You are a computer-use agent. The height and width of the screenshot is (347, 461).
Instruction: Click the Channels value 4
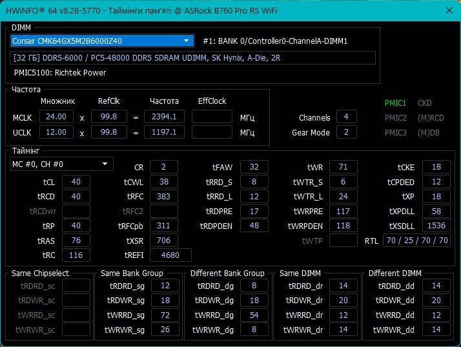click(x=346, y=117)
